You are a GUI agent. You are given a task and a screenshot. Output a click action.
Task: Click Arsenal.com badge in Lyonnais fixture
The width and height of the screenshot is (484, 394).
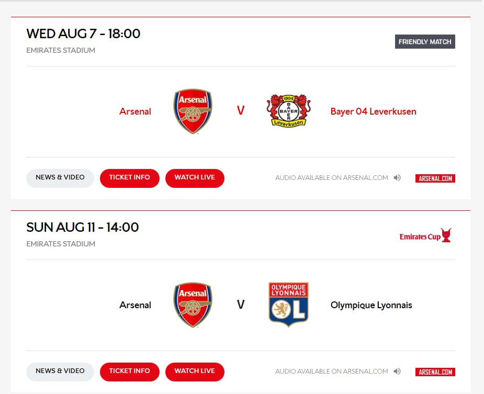point(435,372)
